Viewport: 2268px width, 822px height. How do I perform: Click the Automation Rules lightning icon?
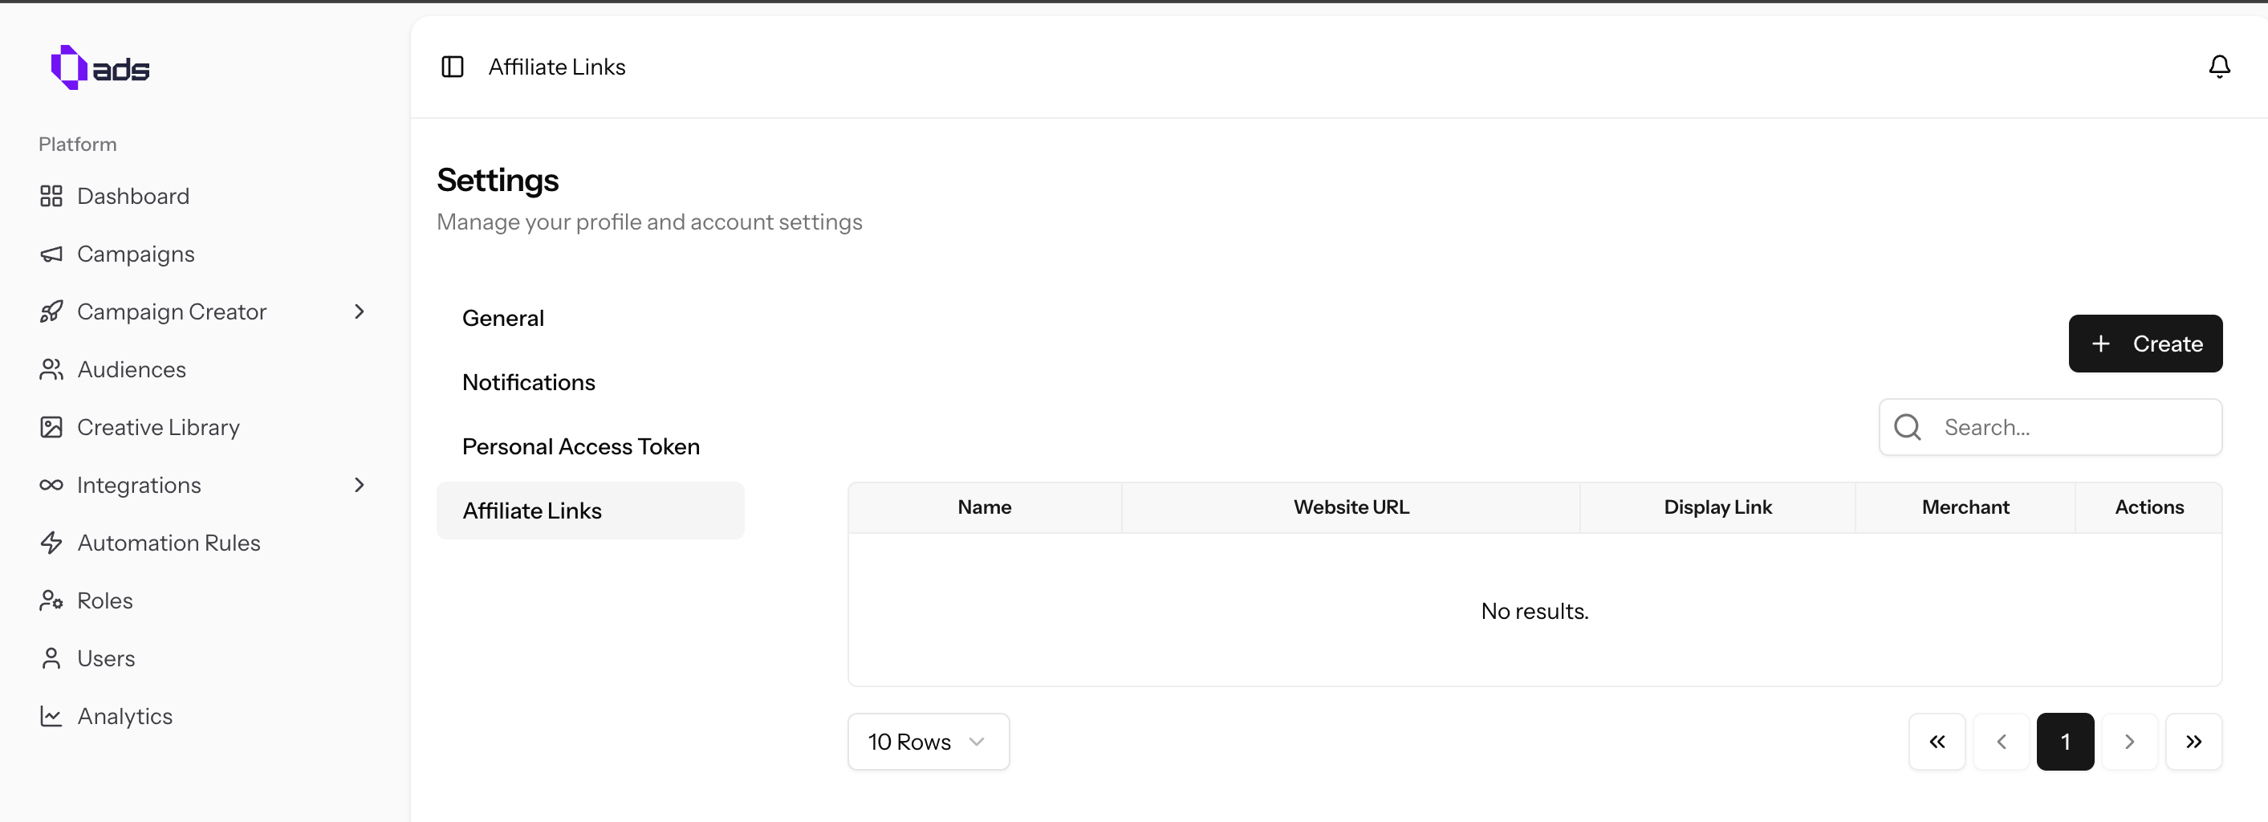[x=51, y=543]
